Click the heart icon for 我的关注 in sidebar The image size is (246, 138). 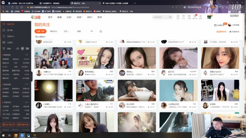coord(4,24)
